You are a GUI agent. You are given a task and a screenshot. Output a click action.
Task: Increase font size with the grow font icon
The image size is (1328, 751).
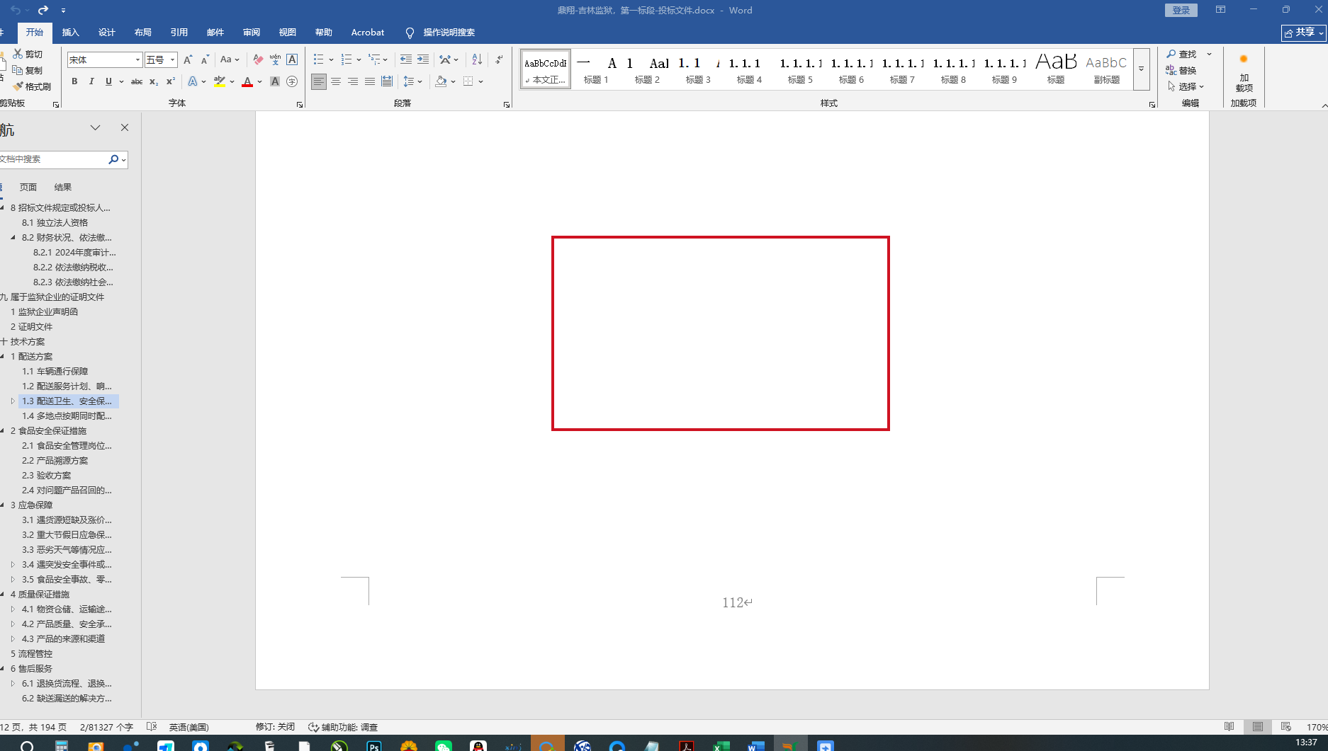(188, 60)
